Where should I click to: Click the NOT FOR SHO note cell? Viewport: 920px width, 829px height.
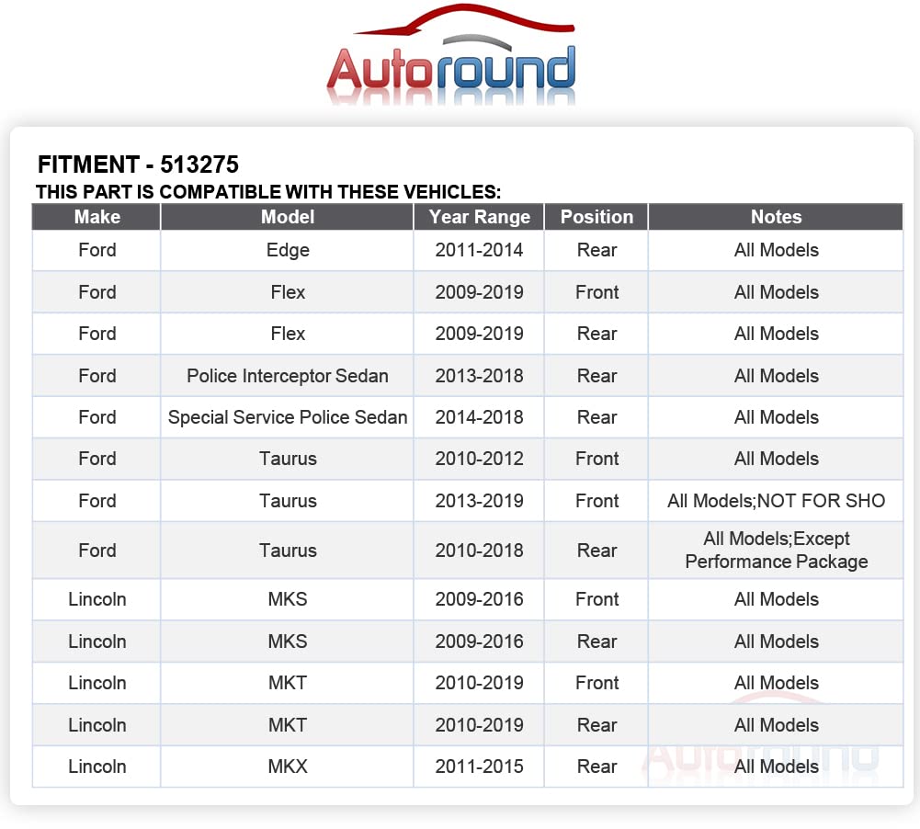(x=776, y=501)
